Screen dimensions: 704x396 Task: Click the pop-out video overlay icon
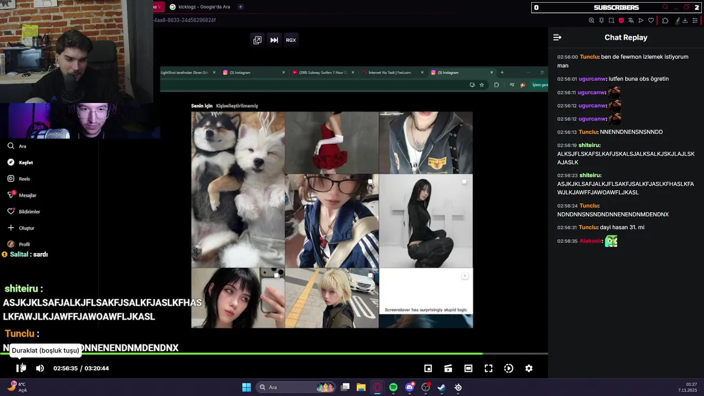257,40
